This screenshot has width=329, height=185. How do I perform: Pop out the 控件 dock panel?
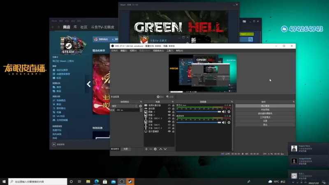coord(294,102)
